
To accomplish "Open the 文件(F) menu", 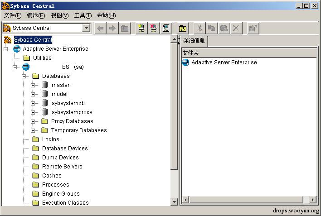I will tap(13, 15).
